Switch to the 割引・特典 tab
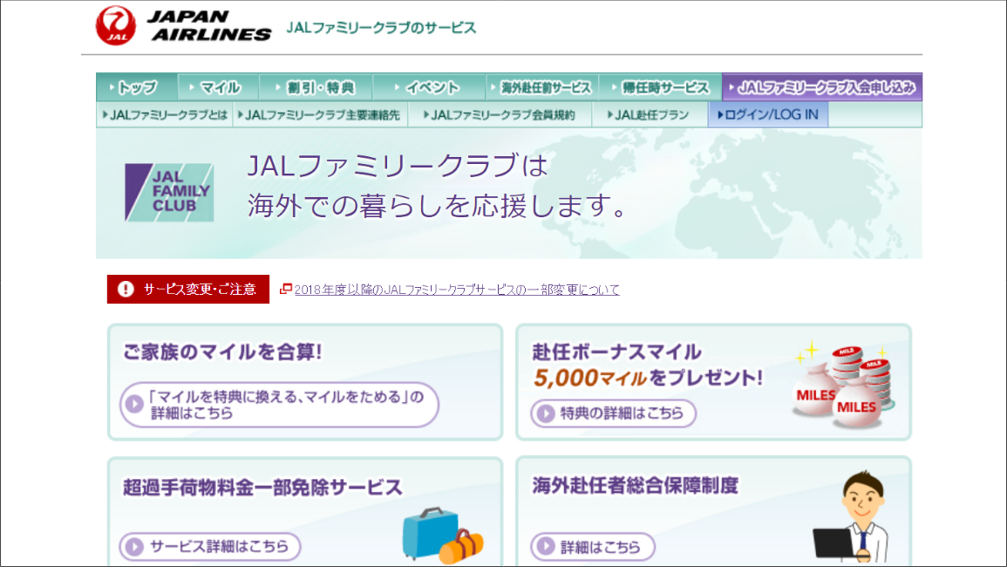The height and width of the screenshot is (567, 1007). pyautogui.click(x=316, y=86)
